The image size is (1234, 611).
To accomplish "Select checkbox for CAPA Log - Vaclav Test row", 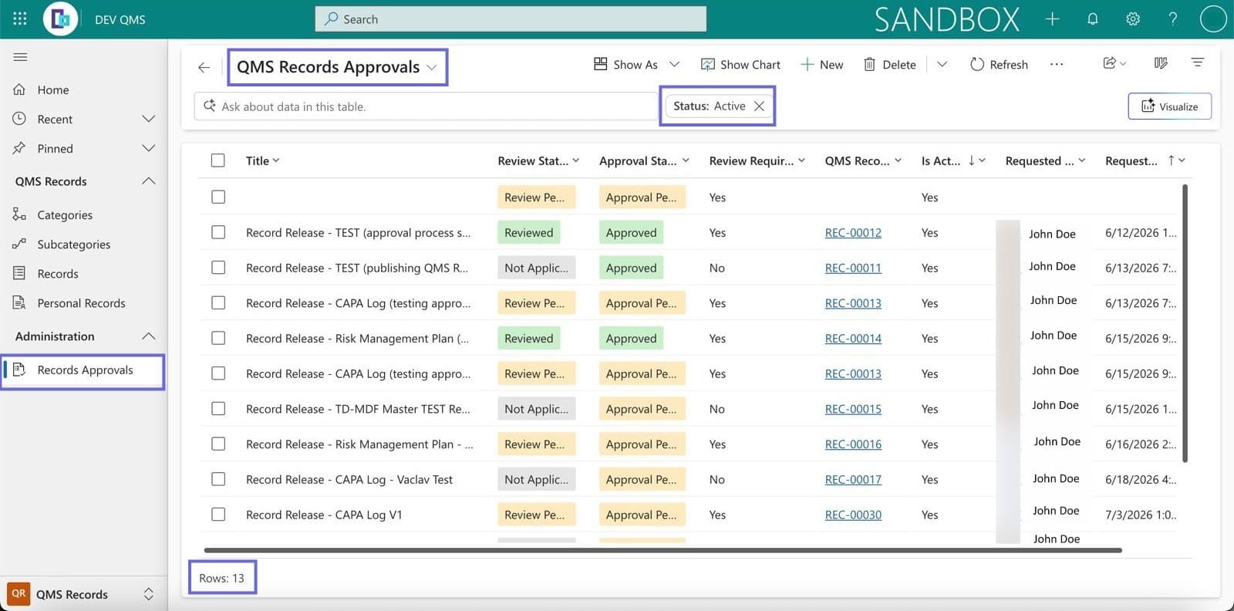I will [218, 479].
